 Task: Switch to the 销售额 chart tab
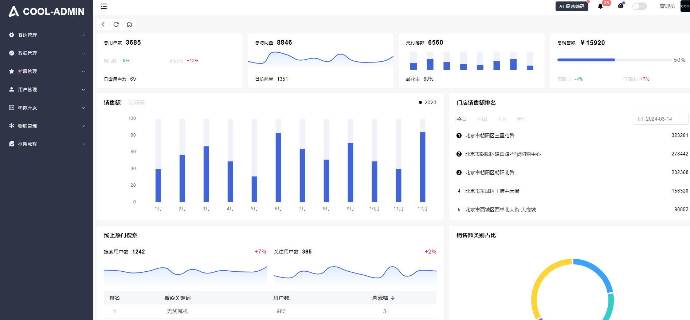tap(112, 103)
